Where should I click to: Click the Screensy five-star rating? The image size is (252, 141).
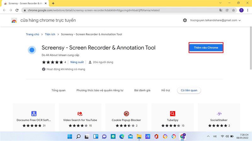(x=52, y=62)
